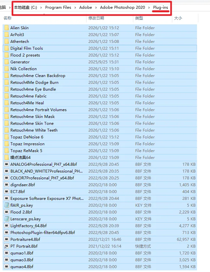Screen dimensions: 210x272
Task: Select the LightFactory_64.8bf file icon
Action: click(x=7, y=226)
